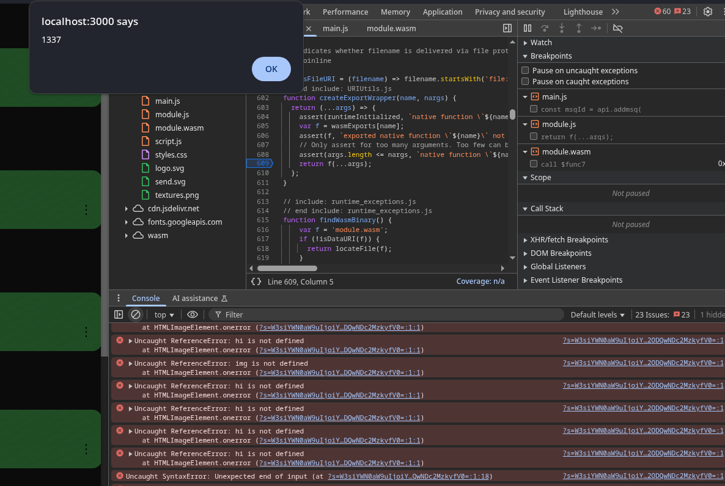Image resolution: width=725 pixels, height=486 pixels.
Task: Click the pretty print braces icon
Action: pos(256,281)
